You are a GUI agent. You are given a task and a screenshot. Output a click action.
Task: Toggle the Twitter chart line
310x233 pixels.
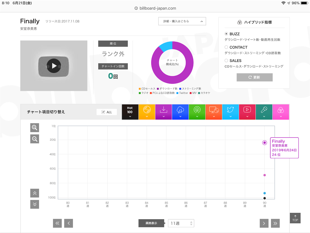230,112
